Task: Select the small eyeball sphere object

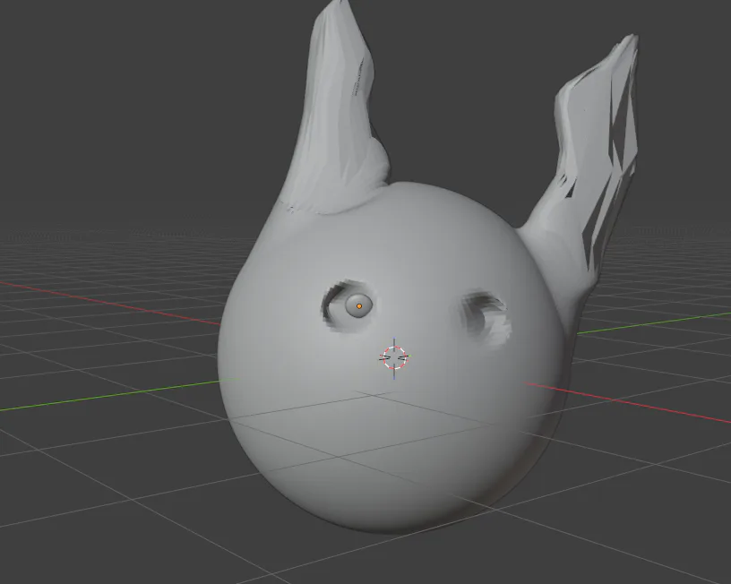Action: click(x=358, y=305)
